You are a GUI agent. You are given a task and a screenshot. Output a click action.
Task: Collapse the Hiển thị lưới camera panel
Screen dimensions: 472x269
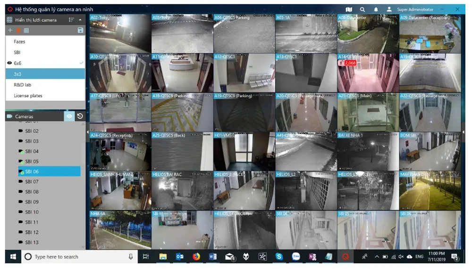pyautogui.click(x=80, y=20)
